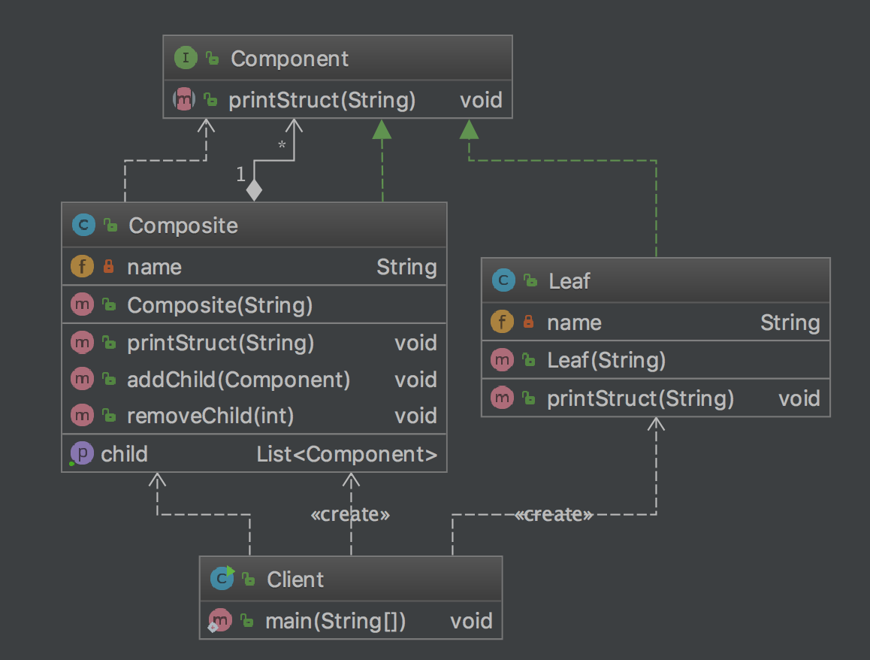Click the method icon beside removeChild(int)
This screenshot has height=660, width=870.
(x=82, y=416)
